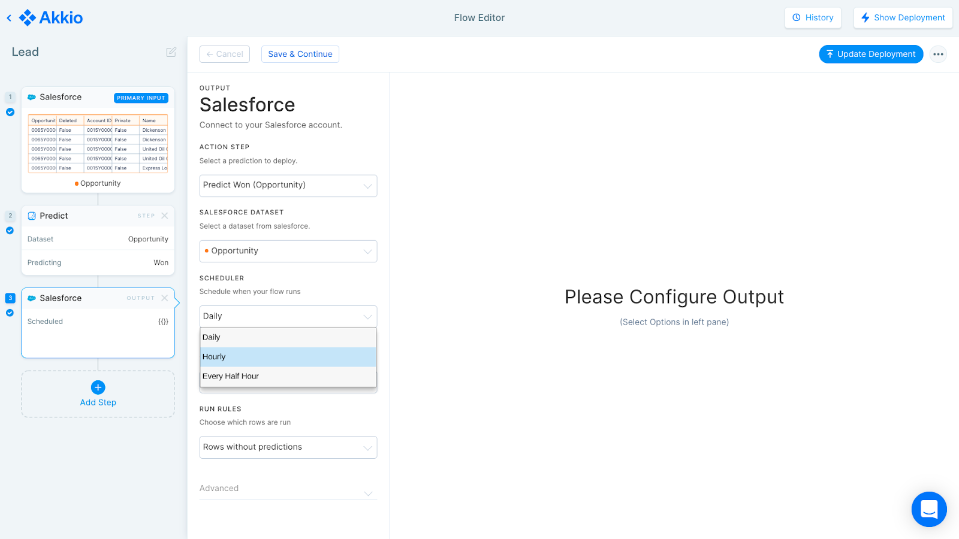Open the three-dot more options menu

938,54
